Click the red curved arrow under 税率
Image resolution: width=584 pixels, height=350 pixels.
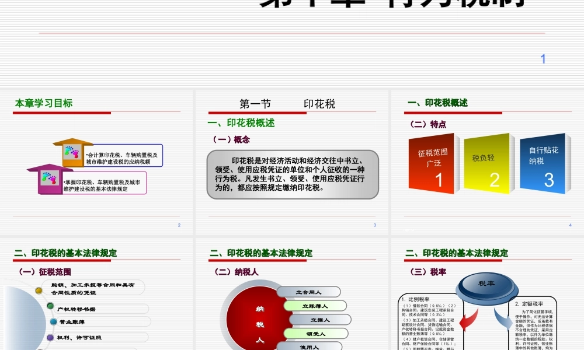(x=467, y=321)
